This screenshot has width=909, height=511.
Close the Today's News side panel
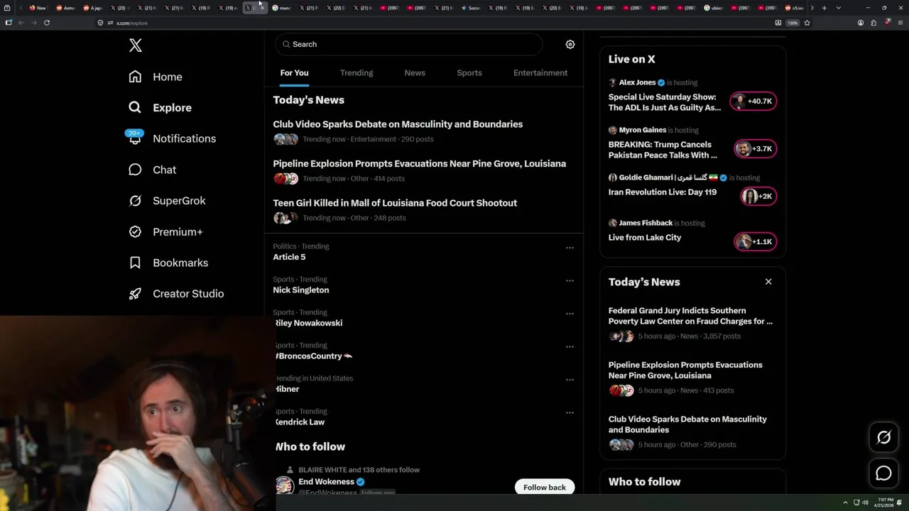click(x=768, y=282)
